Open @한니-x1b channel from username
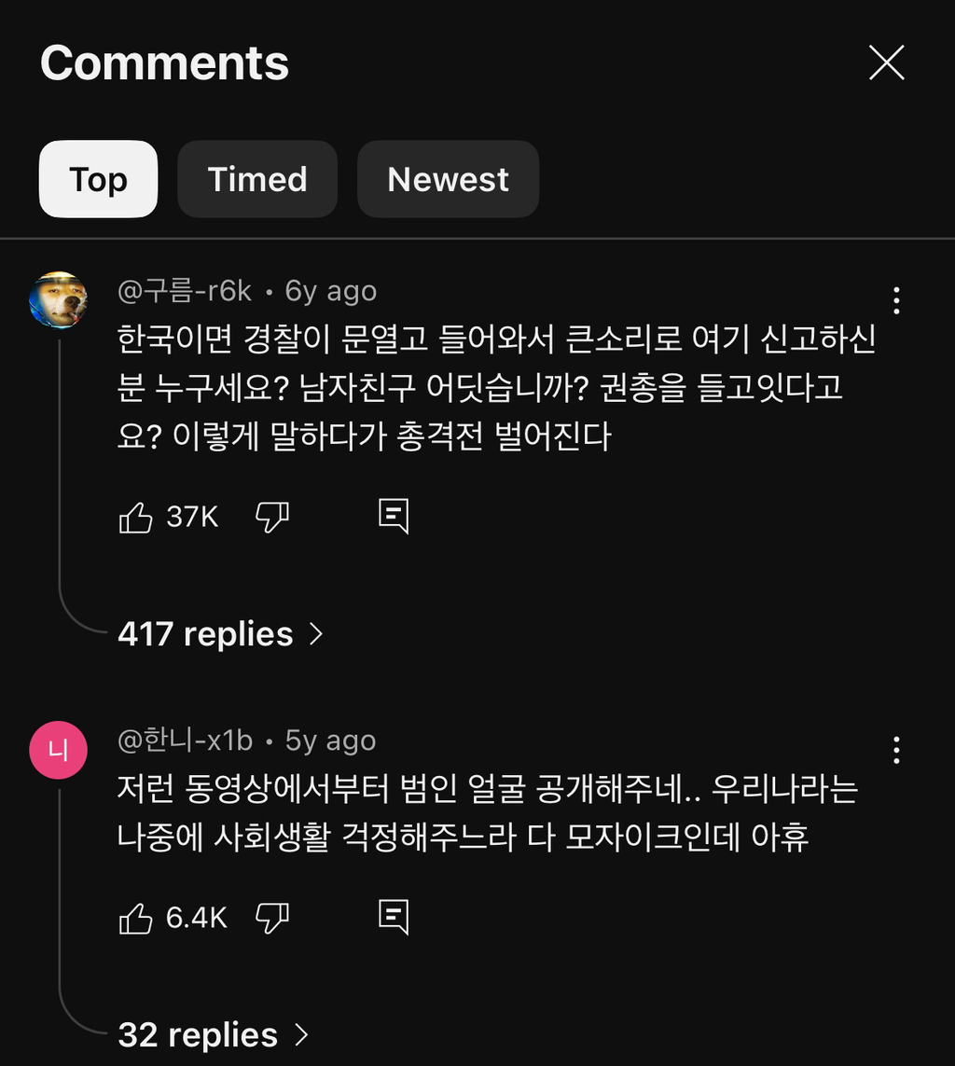 coord(185,741)
